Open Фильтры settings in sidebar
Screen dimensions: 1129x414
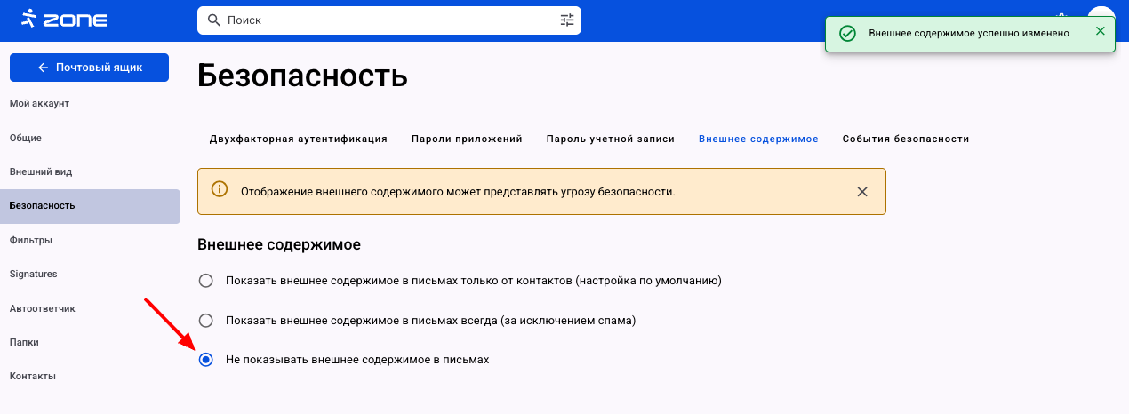[x=30, y=240]
